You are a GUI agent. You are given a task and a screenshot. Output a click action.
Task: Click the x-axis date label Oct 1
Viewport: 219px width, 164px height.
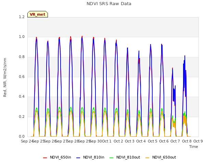[107, 141]
